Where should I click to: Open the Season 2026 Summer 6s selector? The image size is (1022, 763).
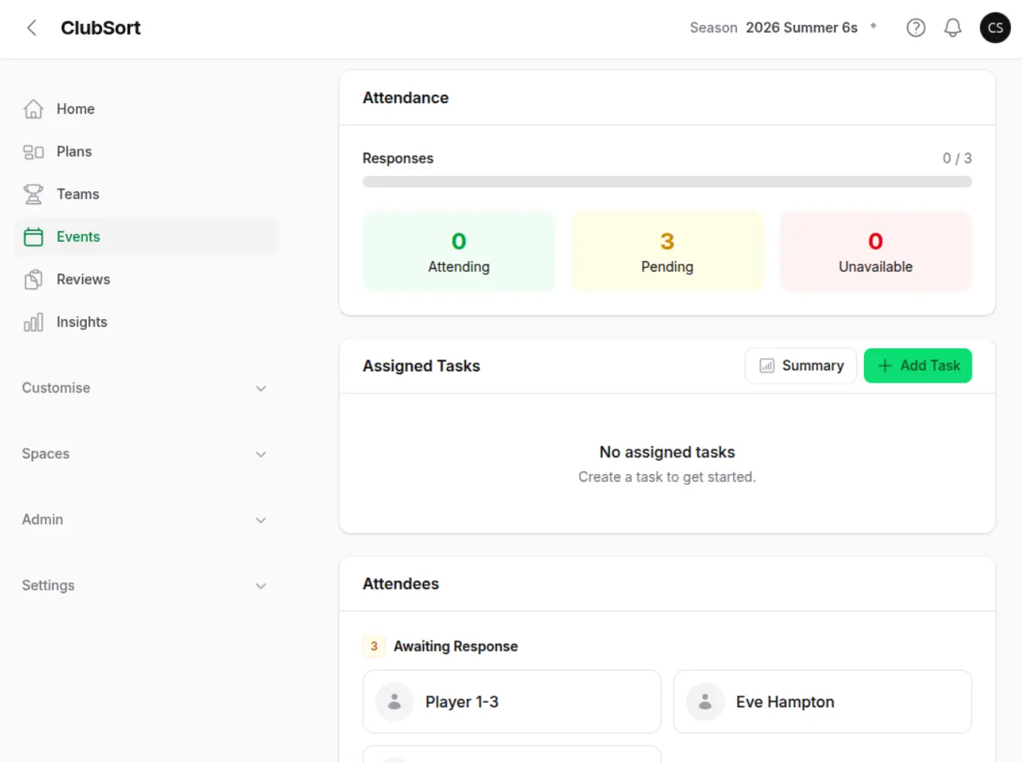click(784, 28)
